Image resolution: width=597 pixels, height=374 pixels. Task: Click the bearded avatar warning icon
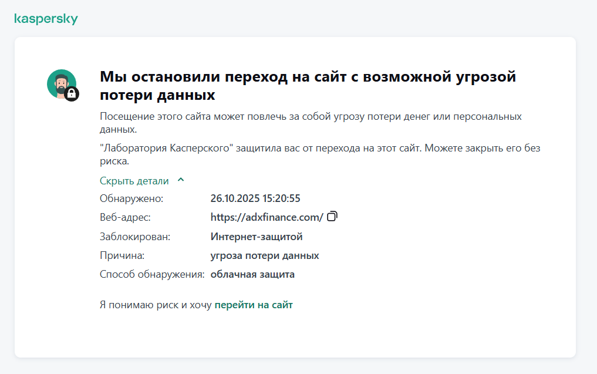[x=60, y=83]
